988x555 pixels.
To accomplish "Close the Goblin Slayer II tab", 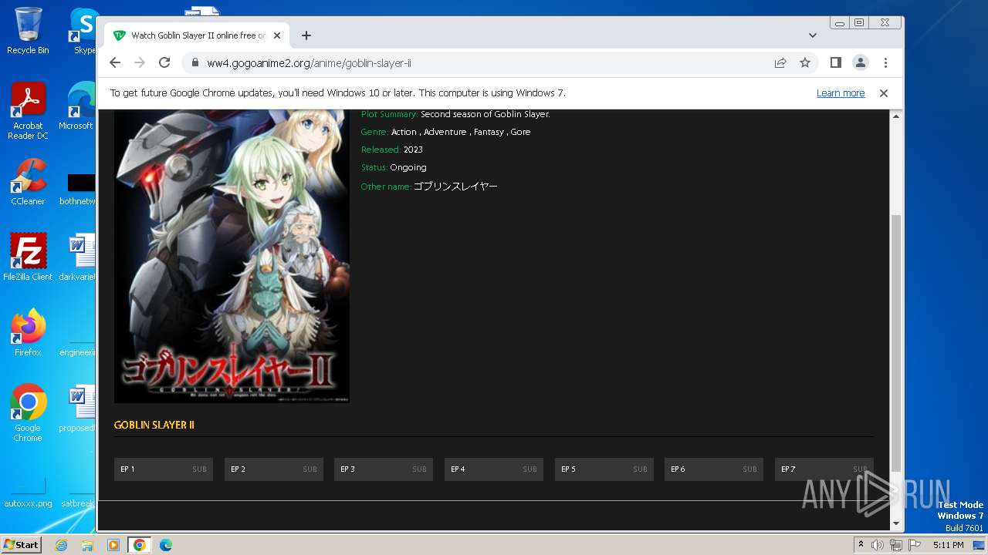I will click(x=277, y=35).
